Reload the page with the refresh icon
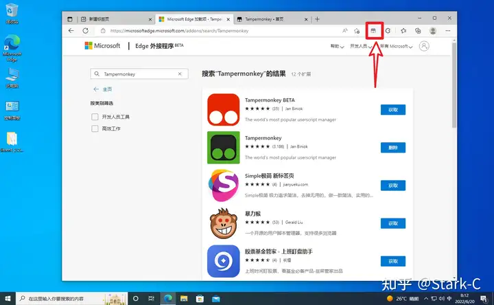The height and width of the screenshot is (305, 494). [x=85, y=31]
